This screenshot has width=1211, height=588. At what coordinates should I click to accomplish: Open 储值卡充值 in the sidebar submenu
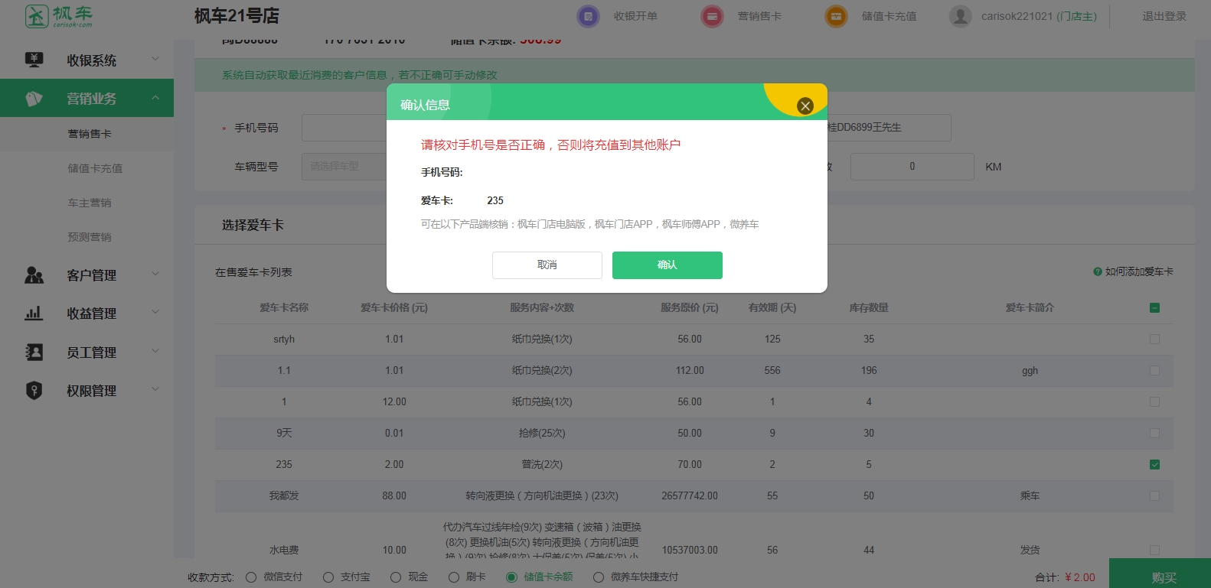[x=95, y=168]
